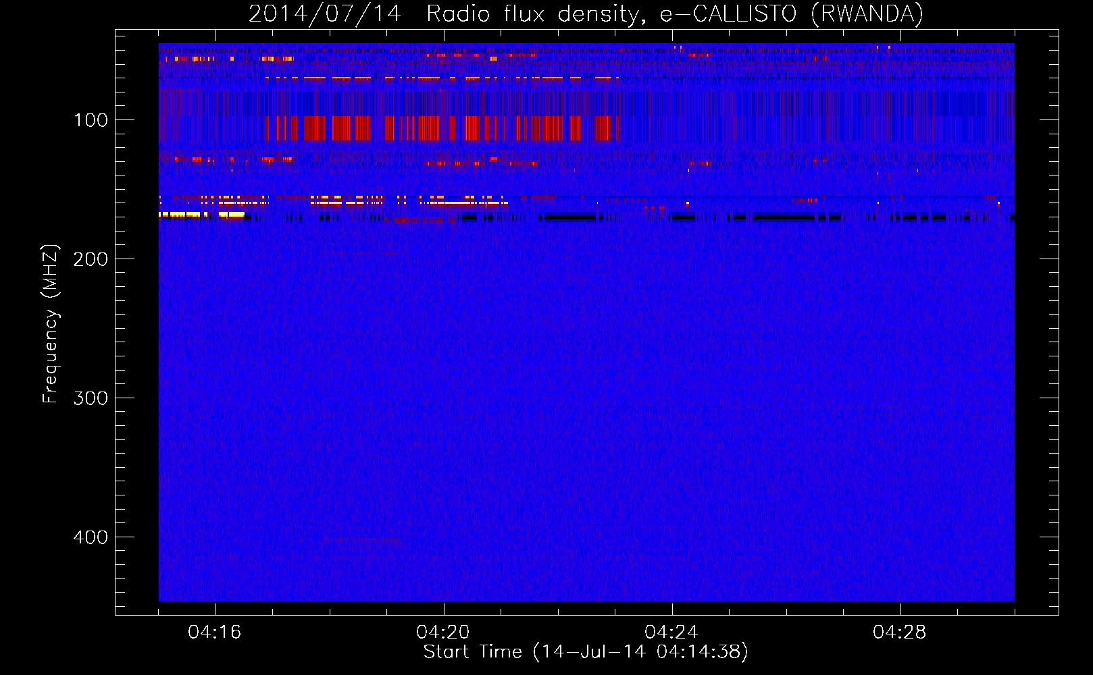1093x675 pixels.
Task: Click the '400' frequency tick label
Action: click(x=91, y=537)
